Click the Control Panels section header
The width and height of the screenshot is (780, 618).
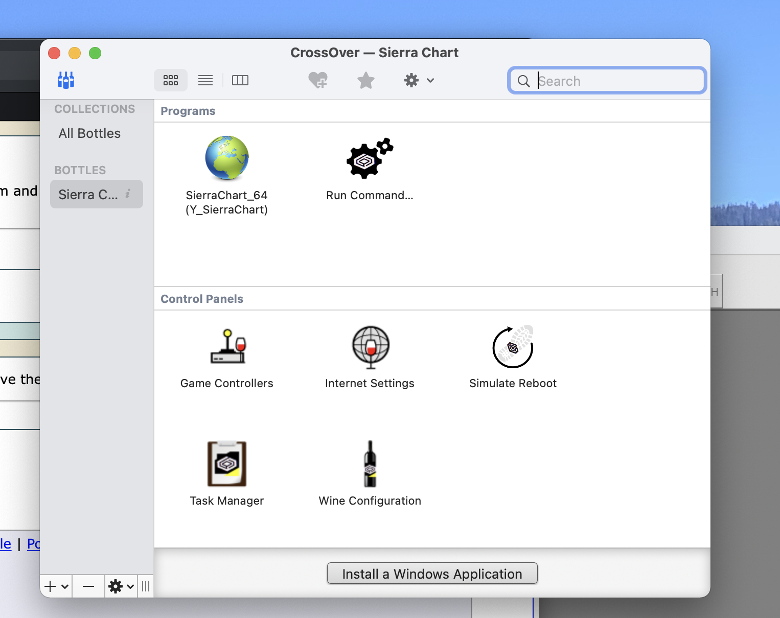(202, 299)
